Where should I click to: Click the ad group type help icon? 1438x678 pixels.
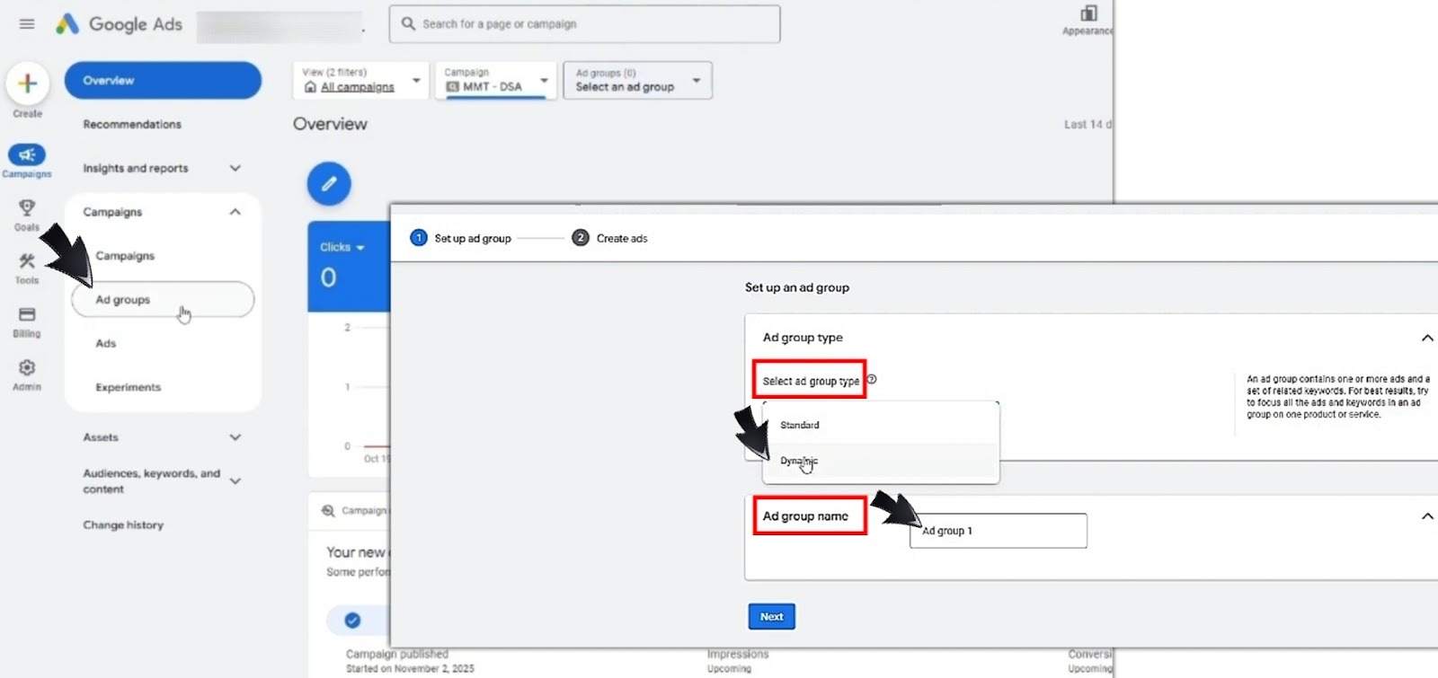coord(872,379)
